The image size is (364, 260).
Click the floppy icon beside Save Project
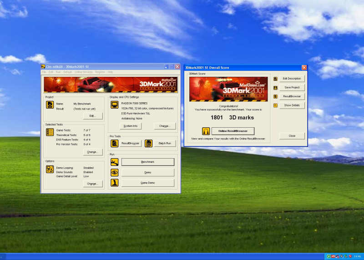(276, 88)
